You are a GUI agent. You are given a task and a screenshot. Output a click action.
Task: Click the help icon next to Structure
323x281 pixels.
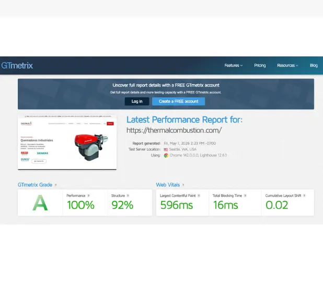click(128, 196)
